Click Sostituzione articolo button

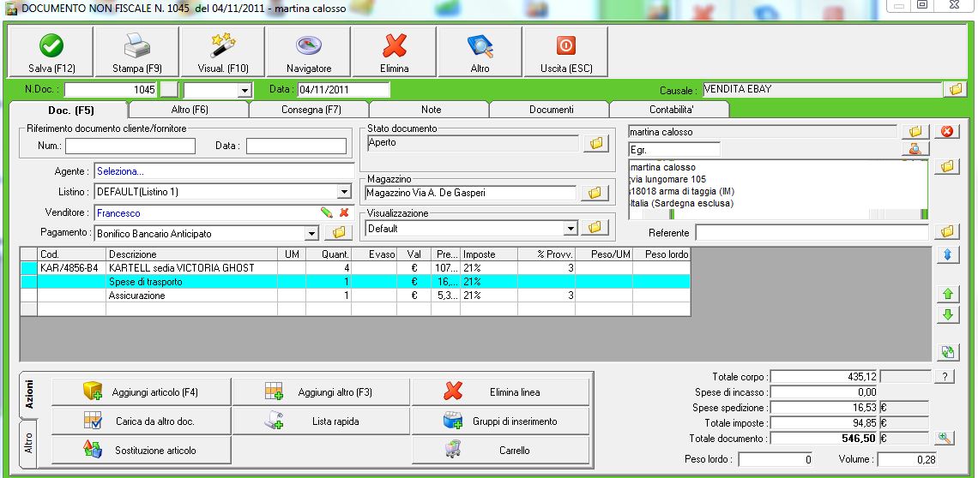[142, 450]
